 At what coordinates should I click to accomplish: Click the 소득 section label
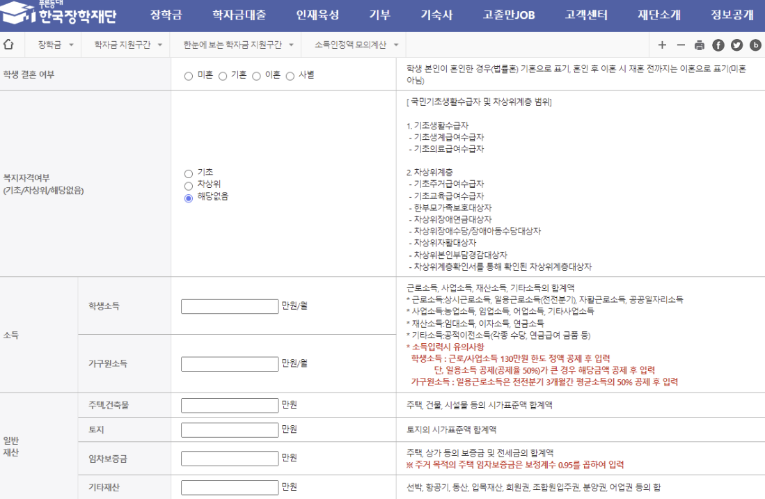click(10, 335)
